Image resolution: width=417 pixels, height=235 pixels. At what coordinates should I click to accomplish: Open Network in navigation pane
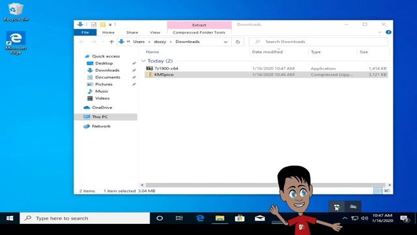pos(101,126)
